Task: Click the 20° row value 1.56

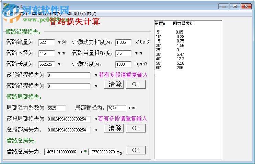Action: coord(181,46)
